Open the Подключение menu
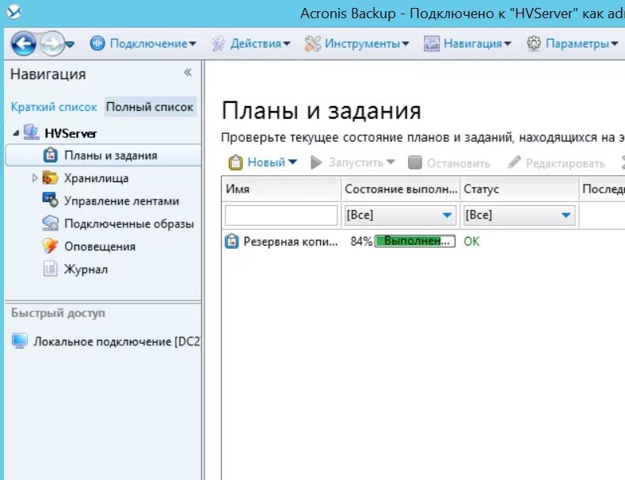 [x=153, y=43]
